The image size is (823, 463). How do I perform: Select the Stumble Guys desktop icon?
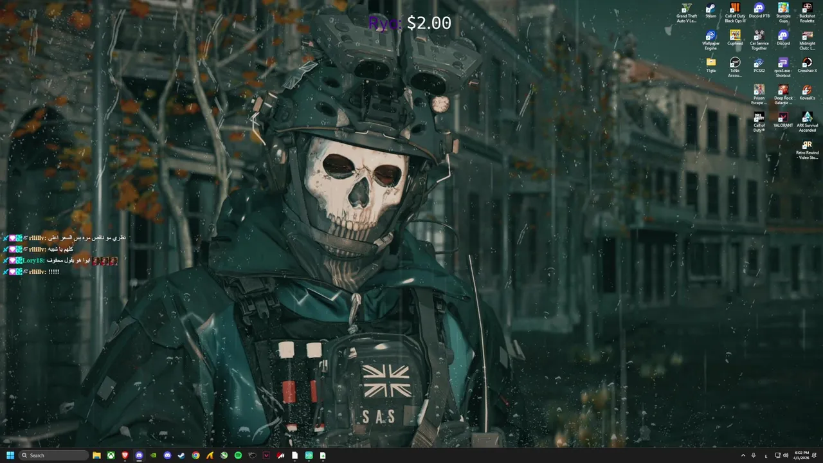(783, 13)
